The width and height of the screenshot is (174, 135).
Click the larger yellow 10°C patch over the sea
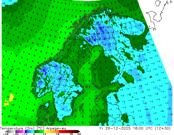coord(11,98)
